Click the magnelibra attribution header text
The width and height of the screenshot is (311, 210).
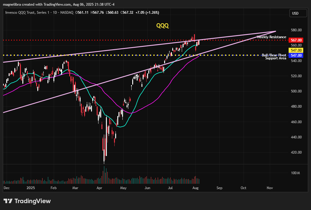click(59, 4)
